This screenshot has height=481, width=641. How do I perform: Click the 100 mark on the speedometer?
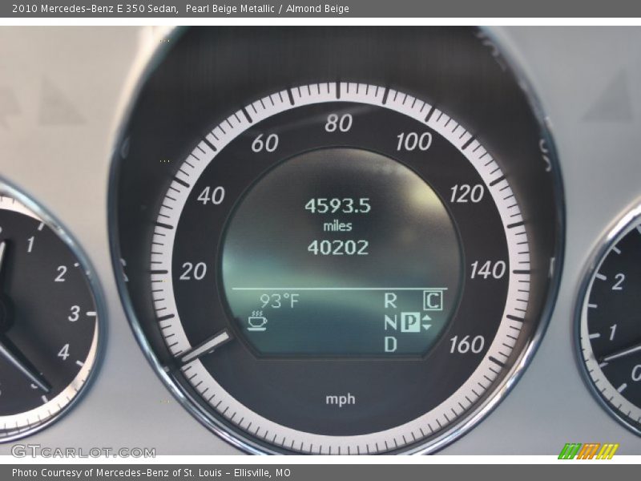[413, 142]
